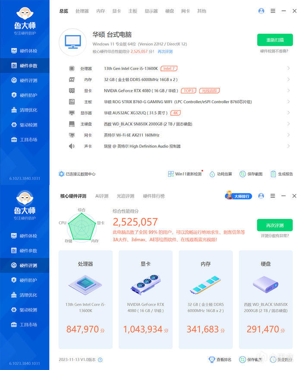Click 已连接云数据中心 status icon
Image resolution: width=302 pixels, height=370 pixels.
click(61, 174)
